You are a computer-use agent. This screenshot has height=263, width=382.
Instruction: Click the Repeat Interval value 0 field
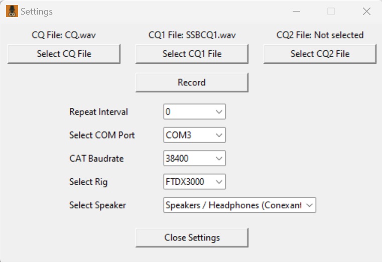point(194,112)
